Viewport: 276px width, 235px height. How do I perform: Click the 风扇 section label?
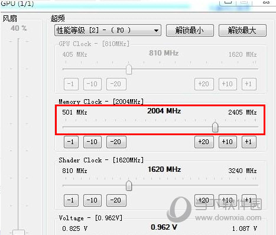pos(10,19)
